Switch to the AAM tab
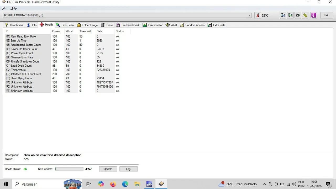The image size is (336, 189). click(x=171, y=25)
